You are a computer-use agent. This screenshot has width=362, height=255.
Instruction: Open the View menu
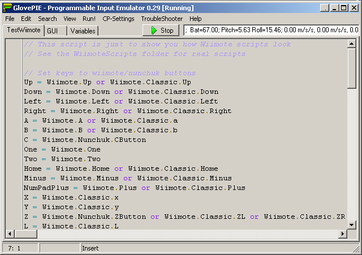tap(70, 19)
